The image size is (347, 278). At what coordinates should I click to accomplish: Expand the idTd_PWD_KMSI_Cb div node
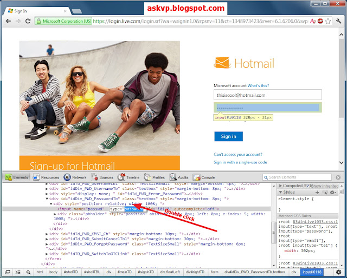pos(47,234)
